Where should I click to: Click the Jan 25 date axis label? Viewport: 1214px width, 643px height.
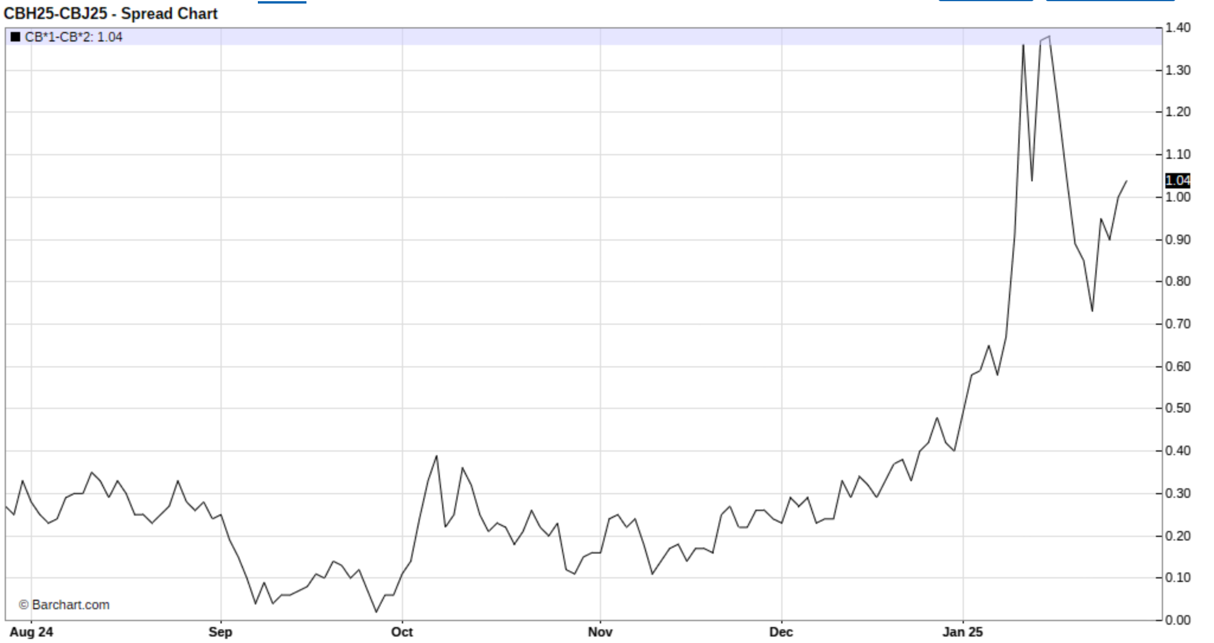pyautogui.click(x=963, y=632)
